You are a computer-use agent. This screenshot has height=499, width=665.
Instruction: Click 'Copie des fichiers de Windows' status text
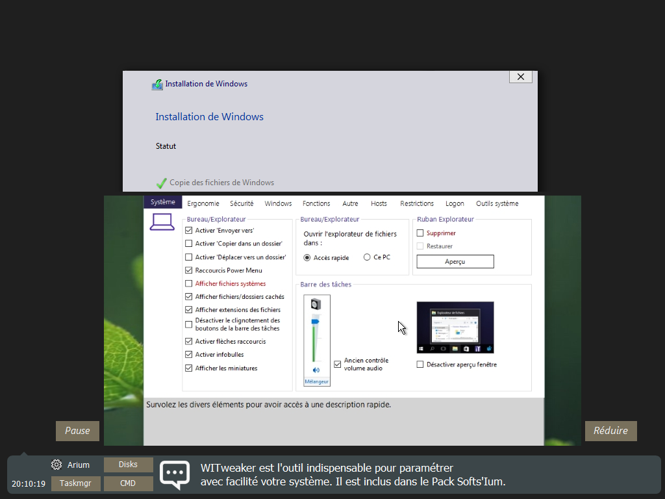222,183
